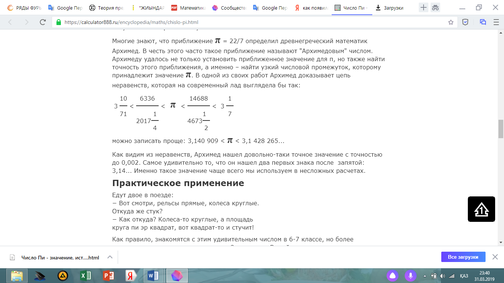Screen dimensions: 504x283
Task: Activate the Alice voice assistant icon
Action: point(393,276)
